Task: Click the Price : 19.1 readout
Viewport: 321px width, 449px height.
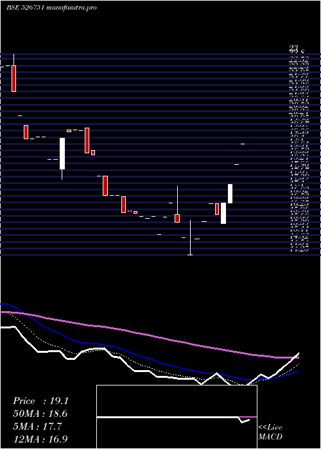Action: click(40, 401)
